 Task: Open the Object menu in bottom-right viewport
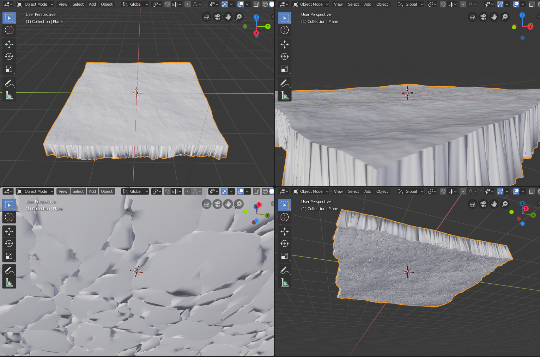coord(382,191)
